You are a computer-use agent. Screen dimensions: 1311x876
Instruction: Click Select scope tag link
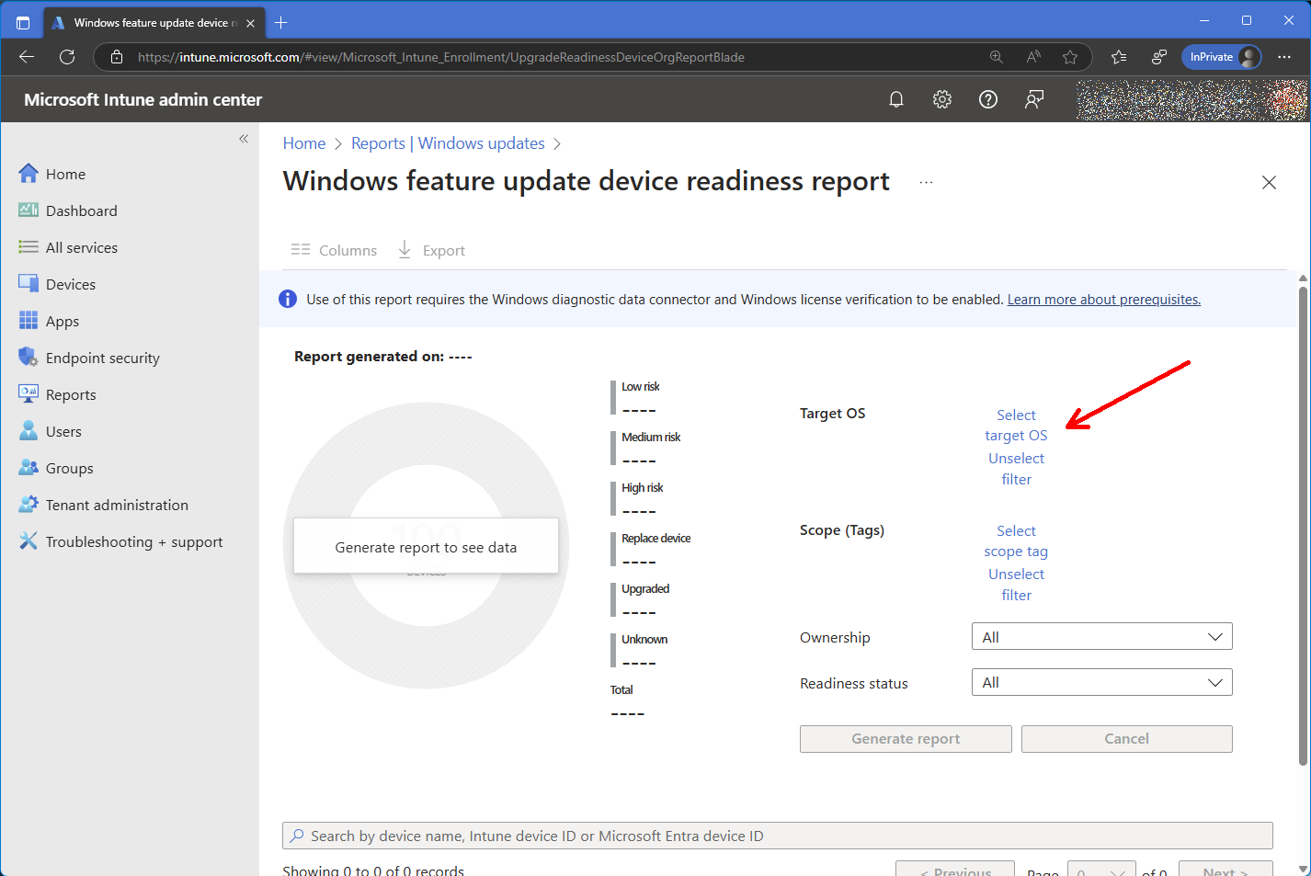coord(1016,541)
